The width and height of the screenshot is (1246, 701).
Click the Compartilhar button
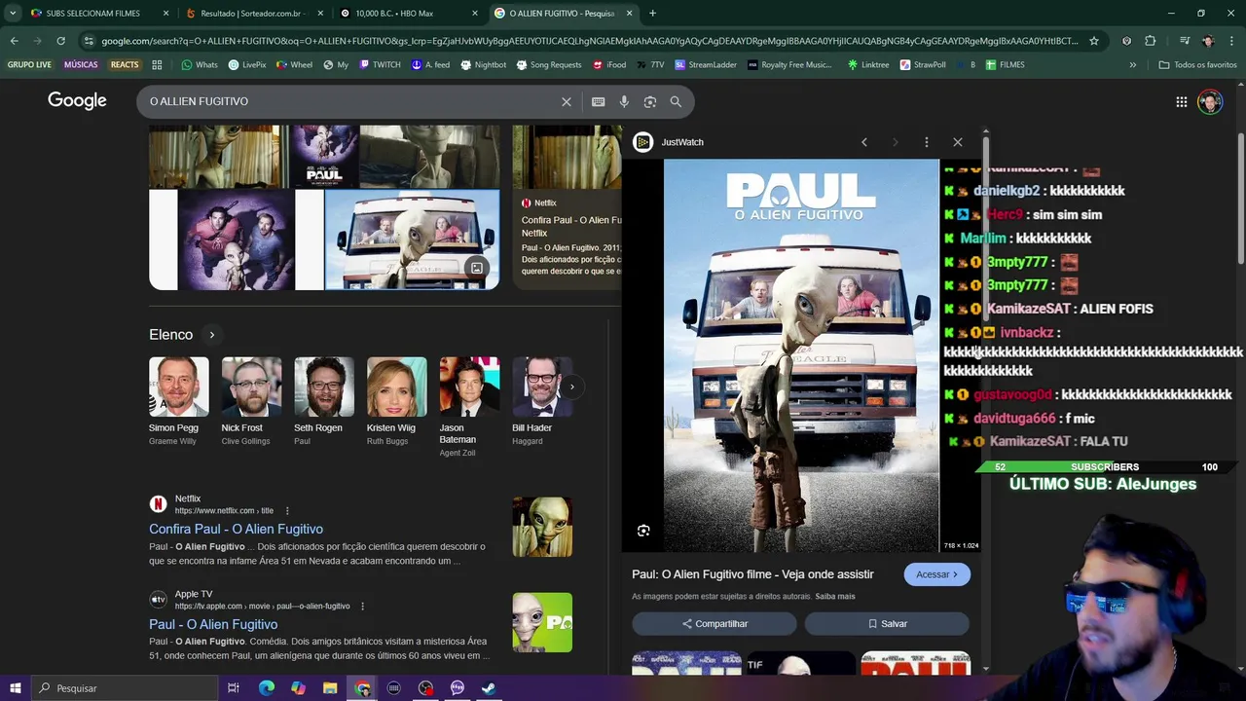(715, 624)
